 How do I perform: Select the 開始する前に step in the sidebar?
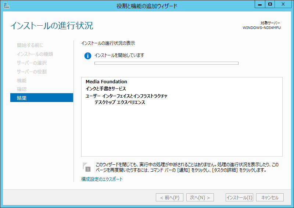click(x=30, y=45)
